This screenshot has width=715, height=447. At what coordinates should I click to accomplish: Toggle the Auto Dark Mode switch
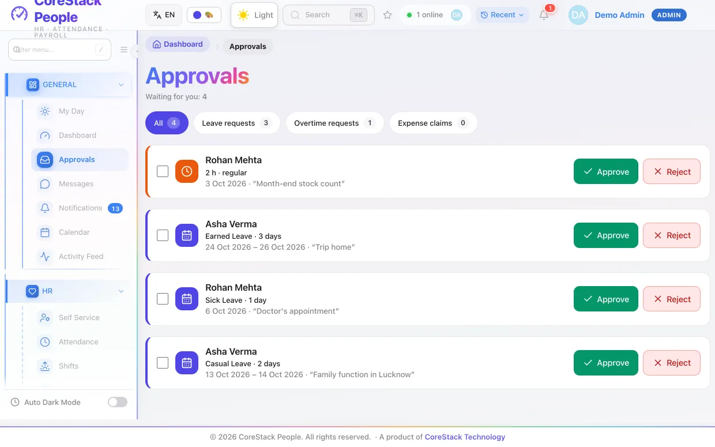click(x=118, y=402)
